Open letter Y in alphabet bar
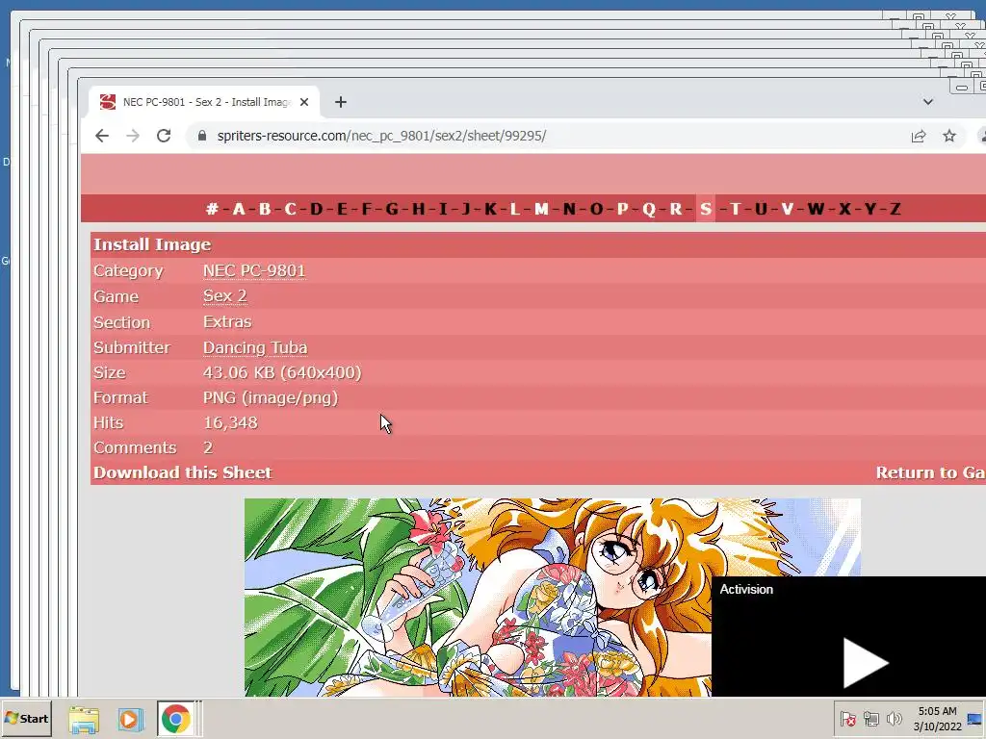Screen dimensions: 986x739 point(870,209)
